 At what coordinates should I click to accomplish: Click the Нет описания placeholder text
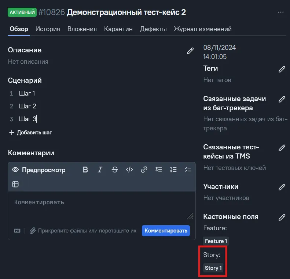tap(28, 62)
